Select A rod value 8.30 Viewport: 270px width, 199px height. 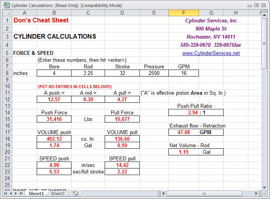88,99
